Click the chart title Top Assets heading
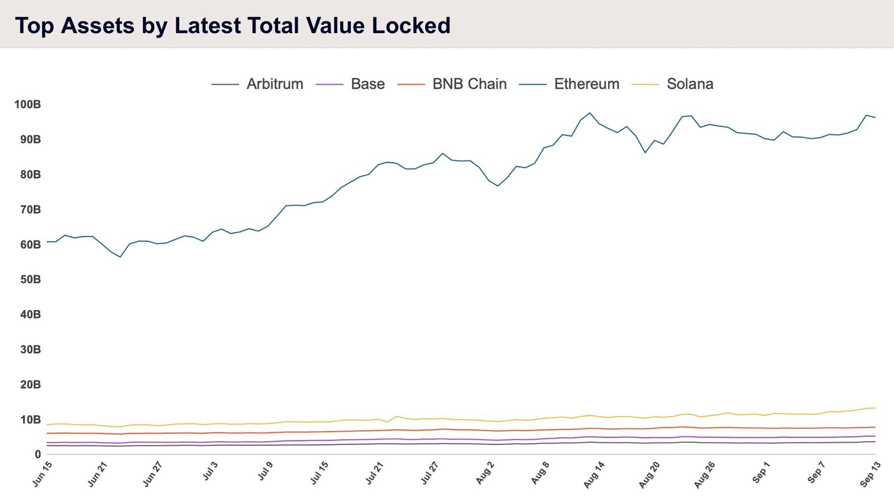The image size is (894, 503). click(x=233, y=25)
